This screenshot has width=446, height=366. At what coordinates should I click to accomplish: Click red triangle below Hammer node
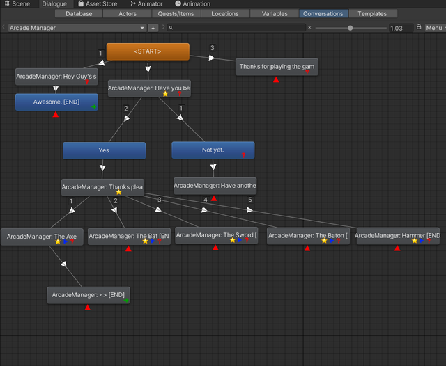(x=397, y=248)
